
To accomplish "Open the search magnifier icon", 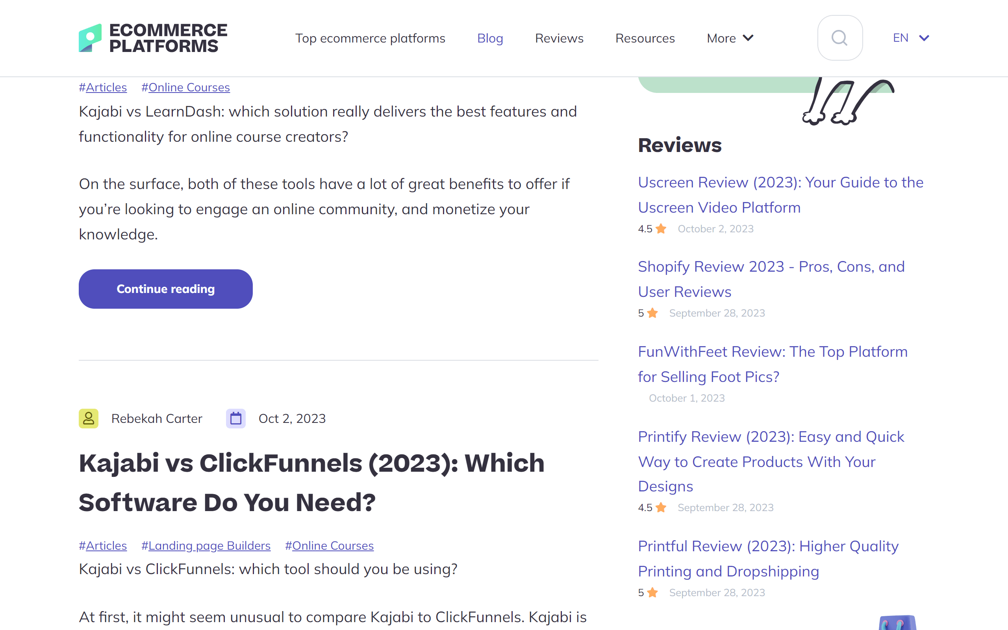I will 840,38.
